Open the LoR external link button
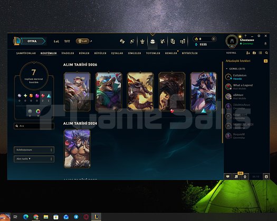Viewport: 277px width, 221px height. click(82, 41)
